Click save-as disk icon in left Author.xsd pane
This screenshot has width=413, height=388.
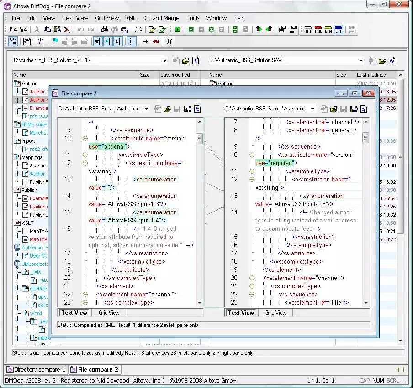pyautogui.click(x=187, y=109)
